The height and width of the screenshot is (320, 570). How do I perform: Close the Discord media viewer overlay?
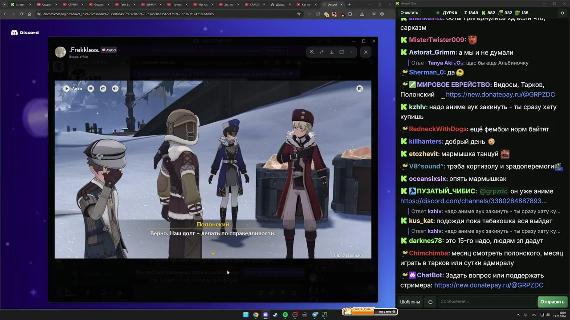pos(366,52)
